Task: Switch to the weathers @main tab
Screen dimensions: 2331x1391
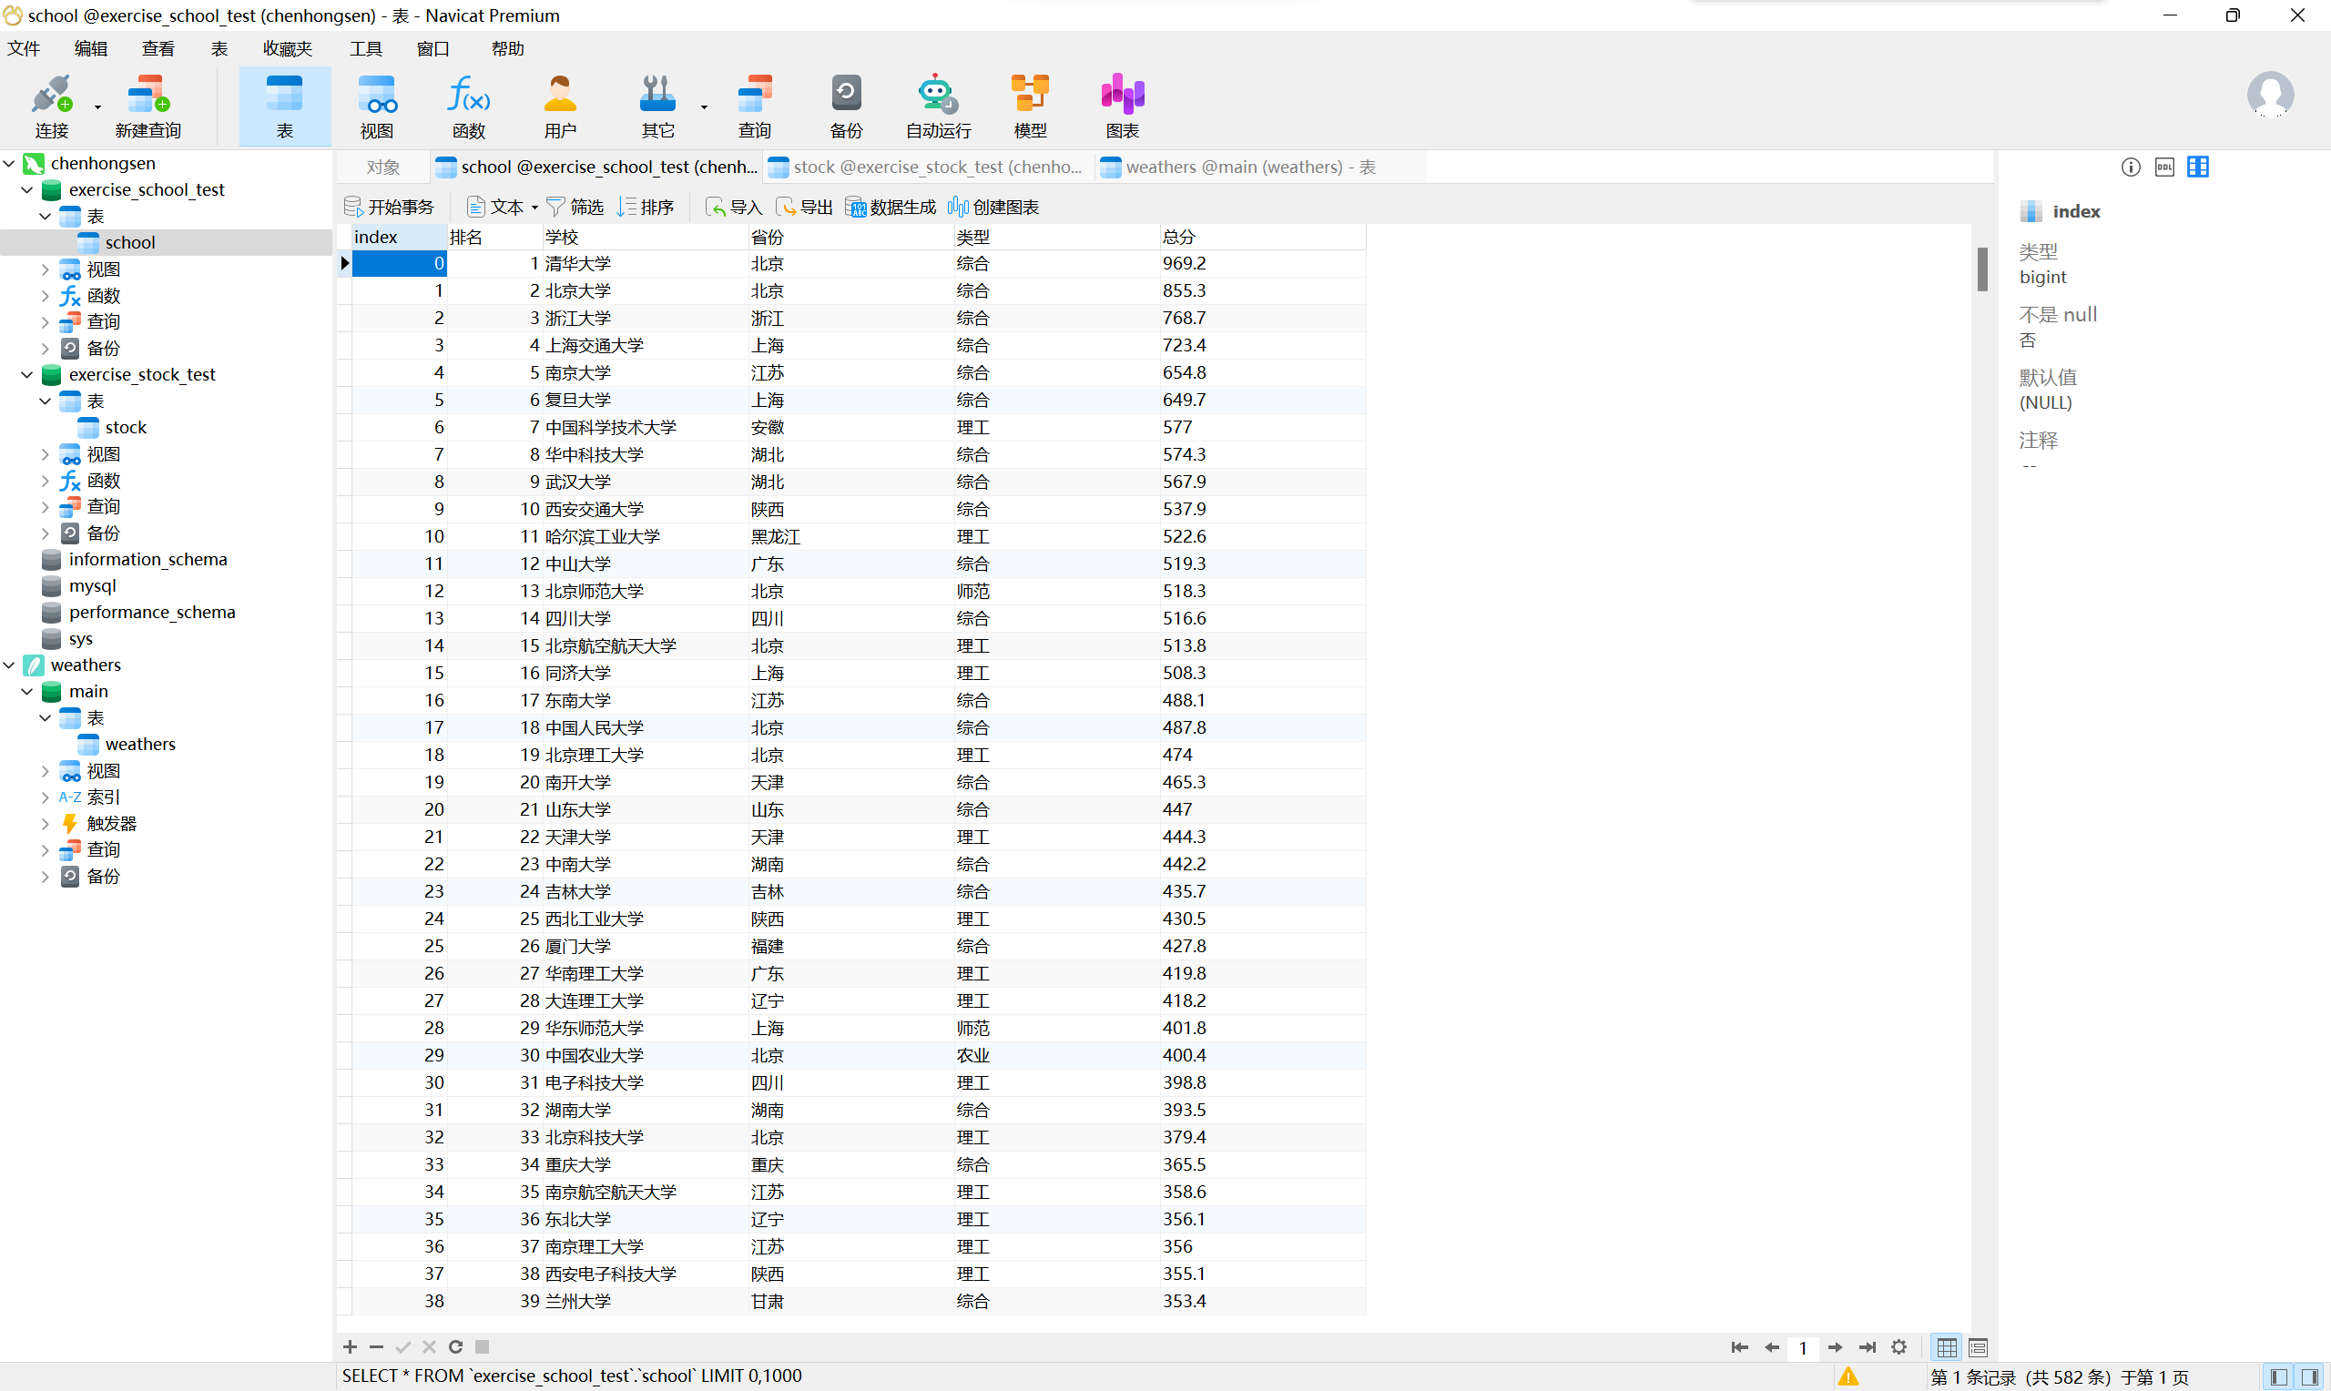Action: coord(1237,168)
